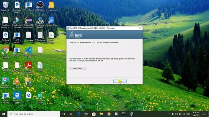Open the Windows Start menu
The height and width of the screenshot is (117, 209).
pos(4,114)
